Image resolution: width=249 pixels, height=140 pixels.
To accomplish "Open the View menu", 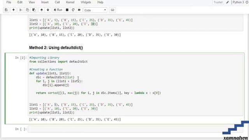I will tap(32, 2).
